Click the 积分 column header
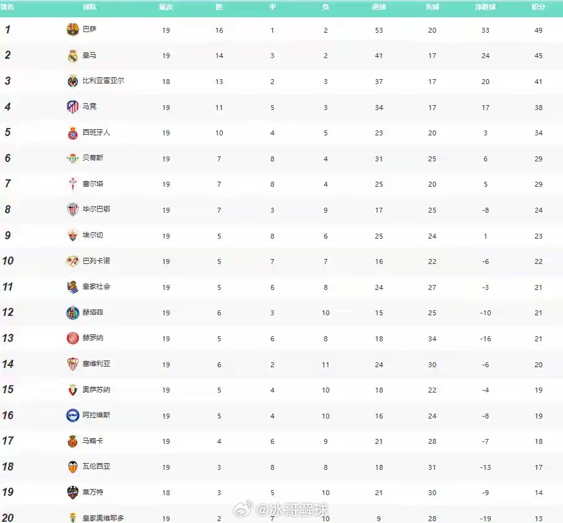 [x=538, y=7]
